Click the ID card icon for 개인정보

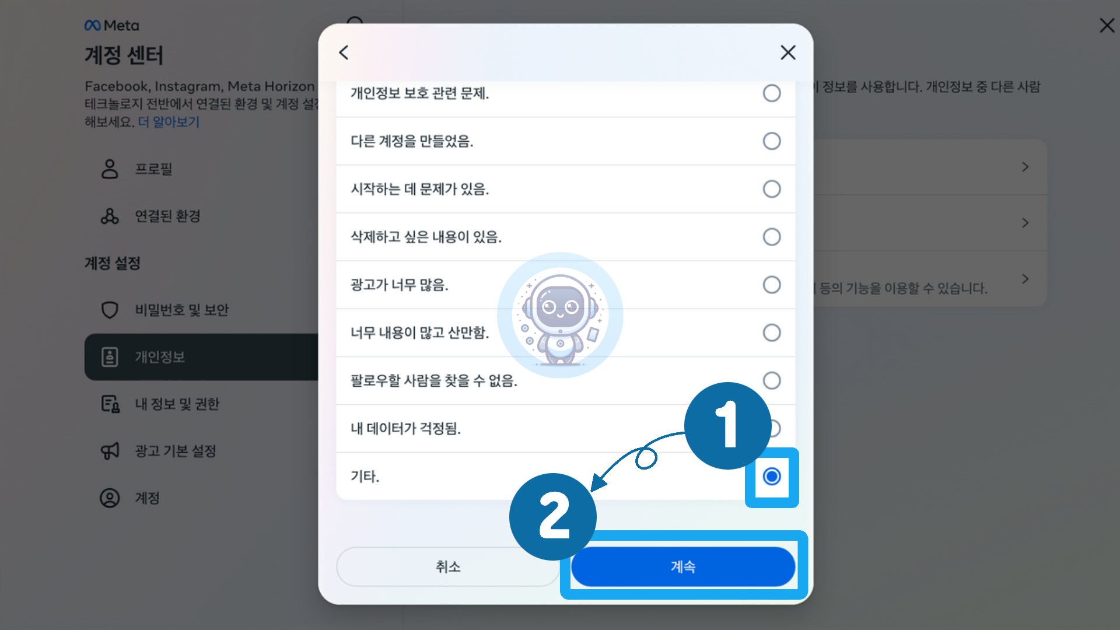[110, 357]
